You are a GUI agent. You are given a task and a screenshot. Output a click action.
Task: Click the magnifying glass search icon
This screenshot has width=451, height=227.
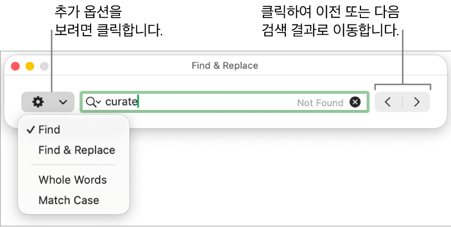tap(91, 102)
